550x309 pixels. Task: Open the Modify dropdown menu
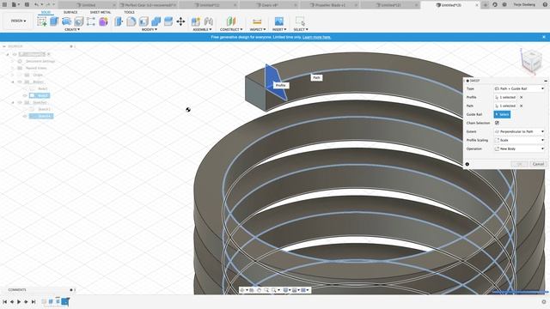pos(150,30)
